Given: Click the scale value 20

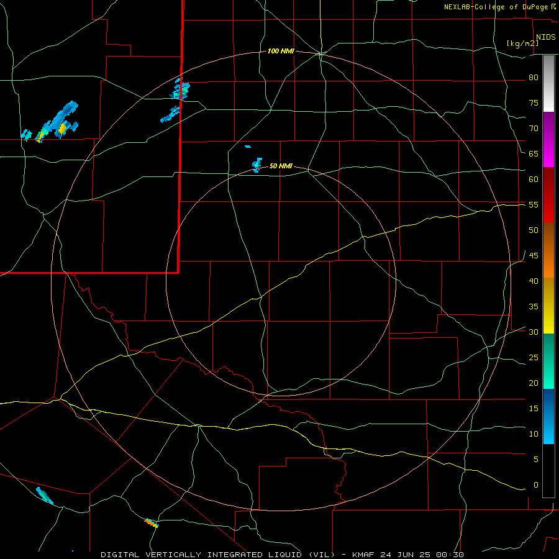Looking at the screenshot, I should coord(534,383).
